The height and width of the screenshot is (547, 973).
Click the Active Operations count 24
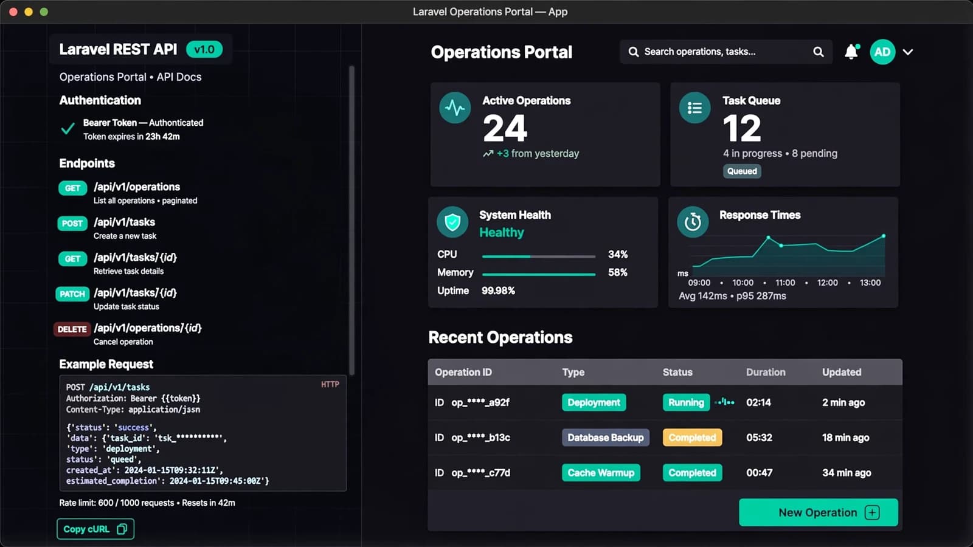[x=505, y=128]
